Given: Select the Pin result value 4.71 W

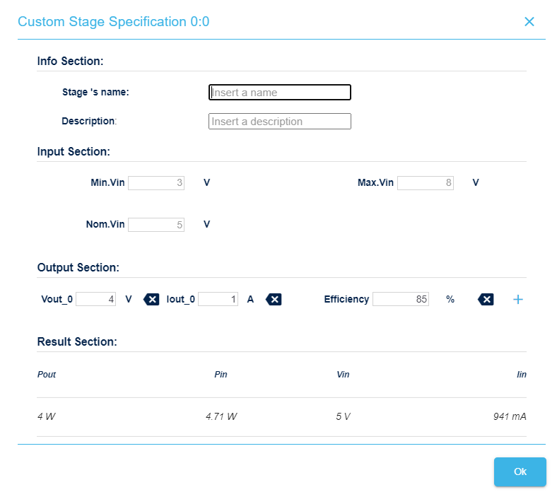Looking at the screenshot, I should pos(221,416).
